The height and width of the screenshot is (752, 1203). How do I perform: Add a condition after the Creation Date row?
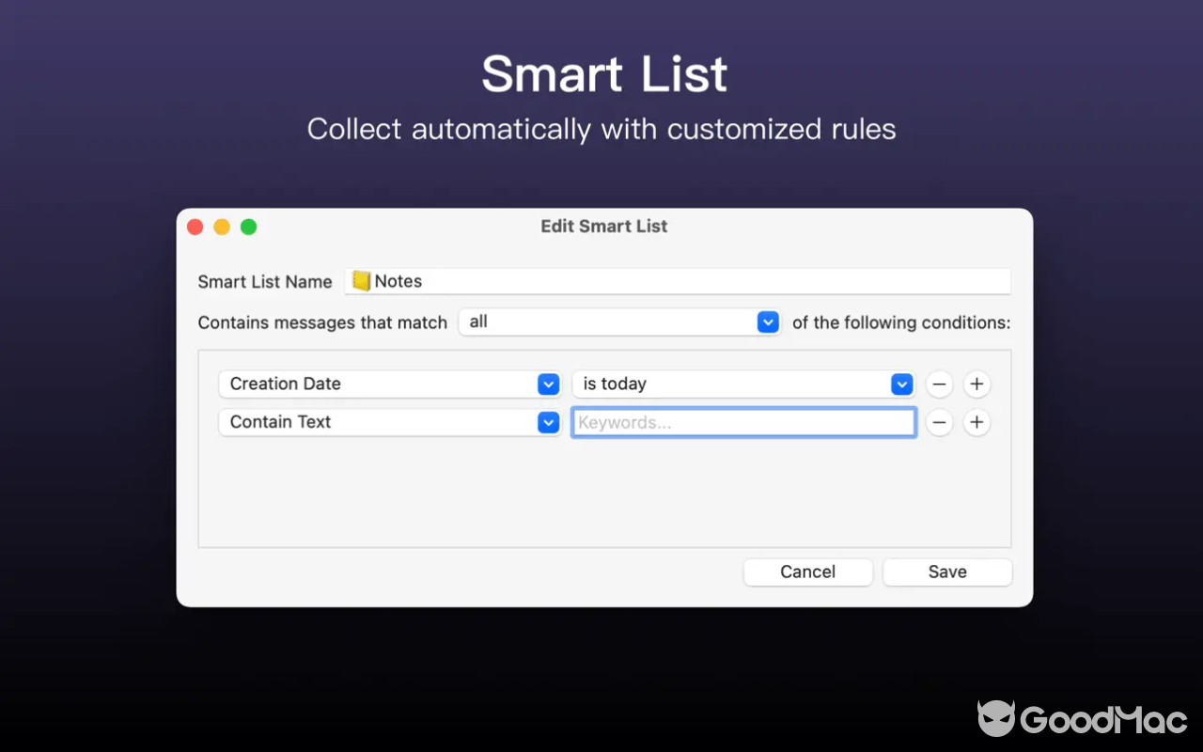[976, 384]
